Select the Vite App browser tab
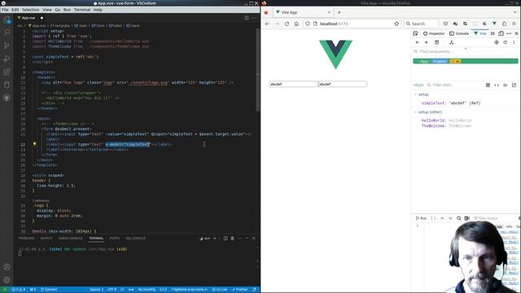The image size is (521, 293). pos(302,12)
